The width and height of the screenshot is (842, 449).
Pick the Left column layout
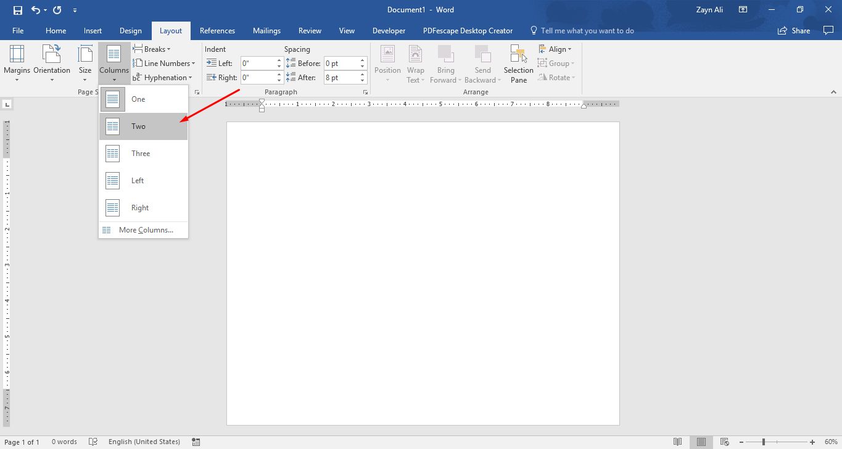coord(136,180)
